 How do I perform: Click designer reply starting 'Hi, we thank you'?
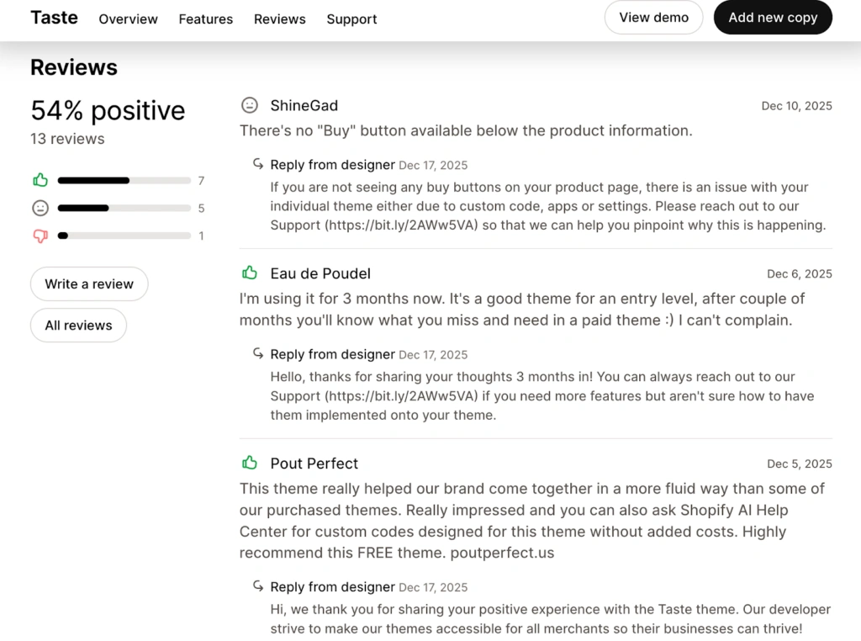[550, 619]
